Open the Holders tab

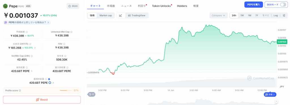coord(182,6)
